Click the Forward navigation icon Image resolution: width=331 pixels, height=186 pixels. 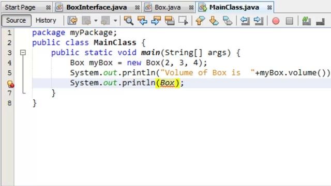pos(106,21)
